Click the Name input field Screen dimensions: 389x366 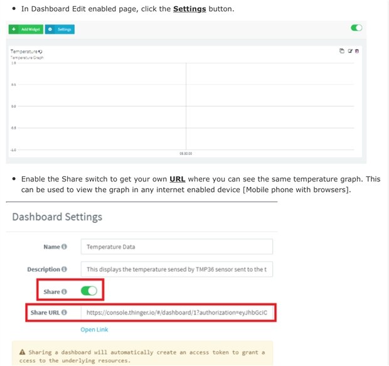pos(177,247)
